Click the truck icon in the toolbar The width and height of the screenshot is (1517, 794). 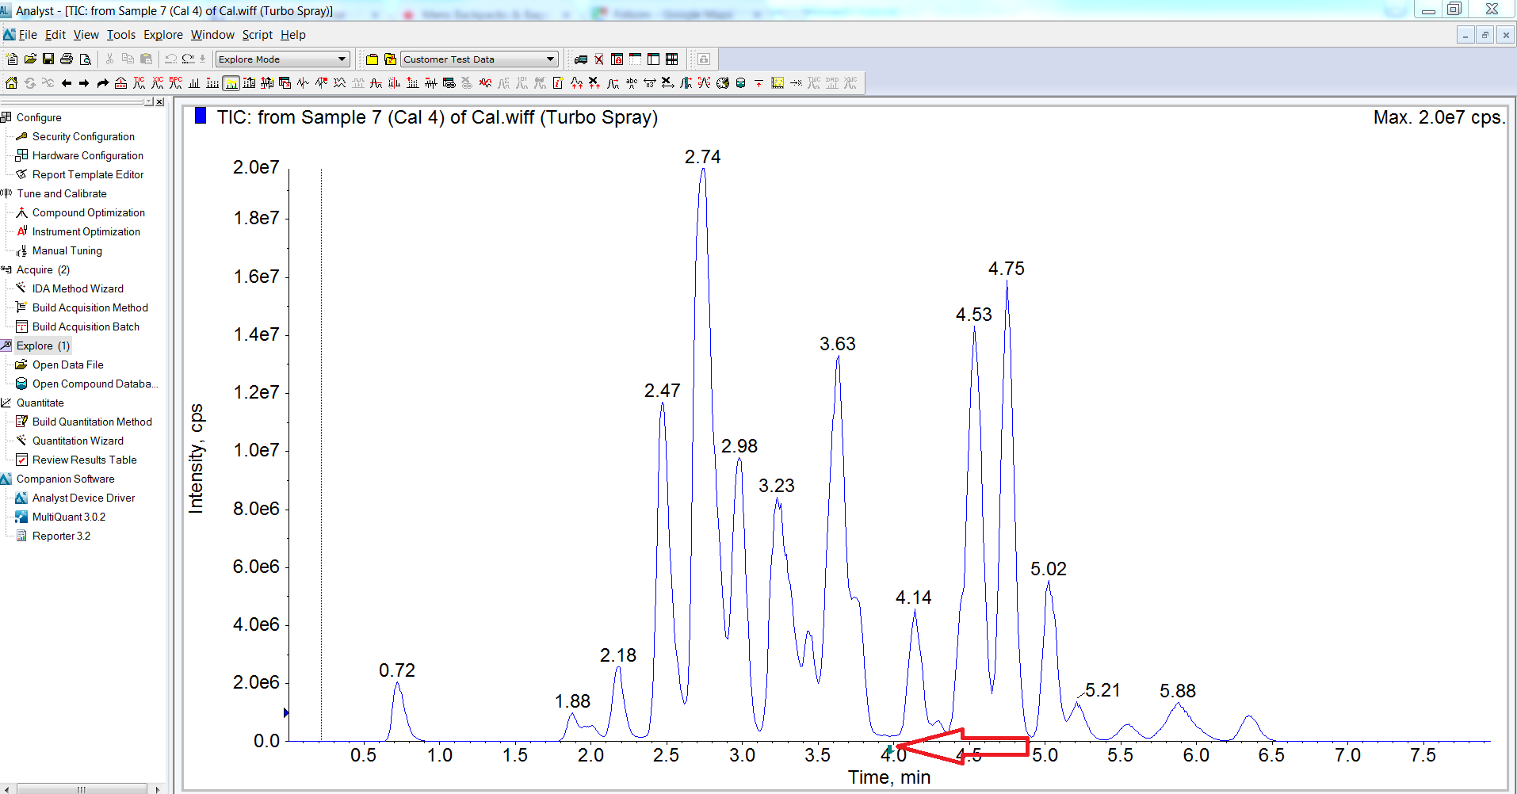[581, 59]
